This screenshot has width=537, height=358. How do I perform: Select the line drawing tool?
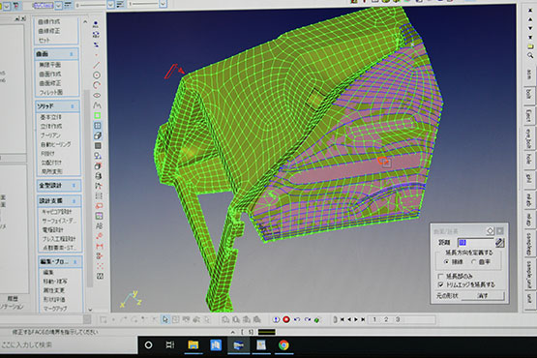pos(97,65)
